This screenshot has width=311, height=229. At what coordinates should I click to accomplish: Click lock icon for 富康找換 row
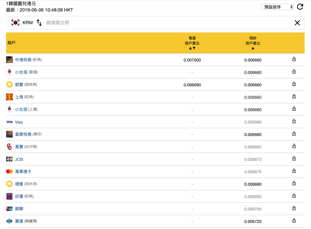coord(294,134)
